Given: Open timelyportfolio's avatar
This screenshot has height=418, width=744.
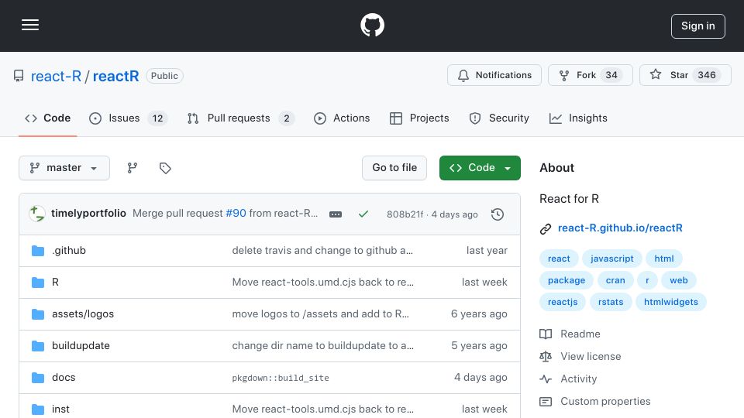Looking at the screenshot, I should point(37,214).
